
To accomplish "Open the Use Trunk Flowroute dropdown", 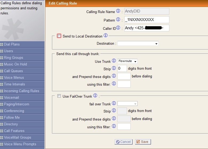I will [x=127, y=61].
